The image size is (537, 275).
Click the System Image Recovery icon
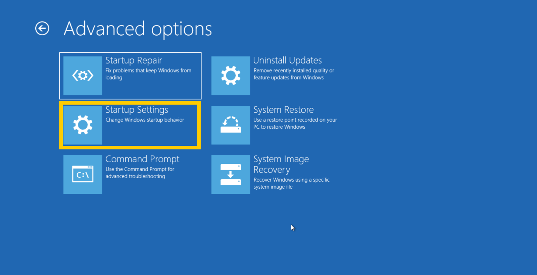pos(231,174)
